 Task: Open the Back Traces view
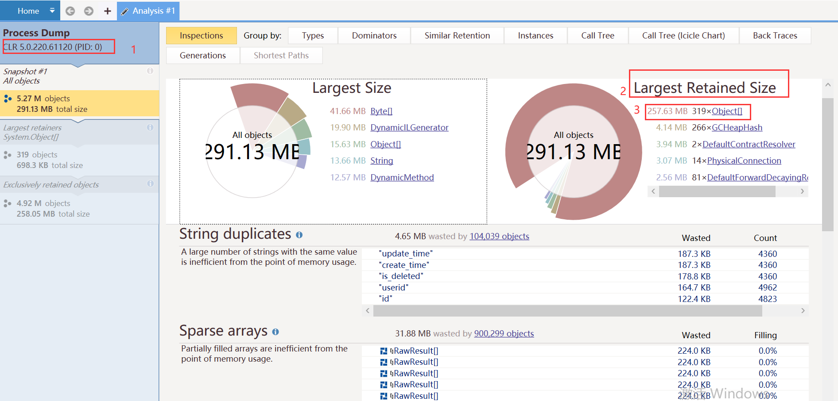pos(775,35)
